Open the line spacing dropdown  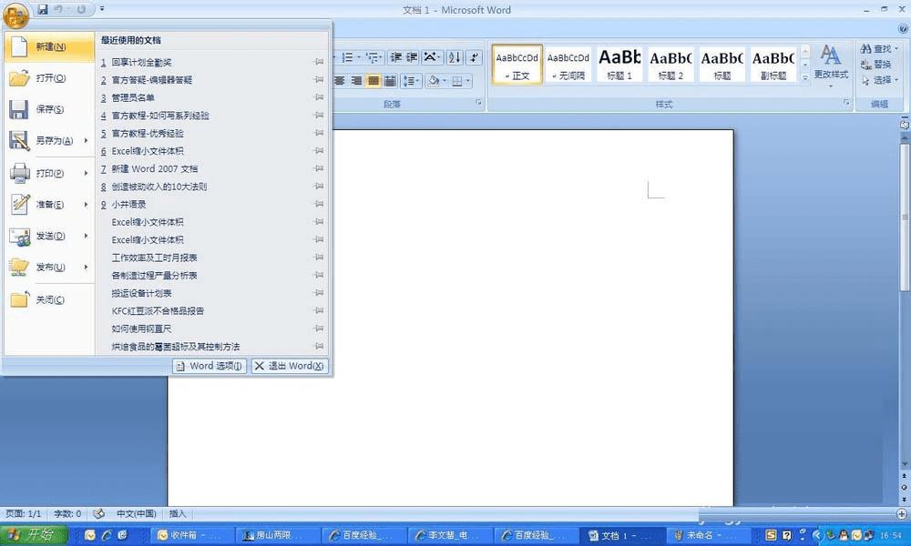[x=412, y=81]
